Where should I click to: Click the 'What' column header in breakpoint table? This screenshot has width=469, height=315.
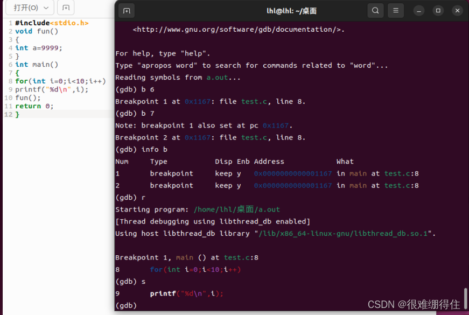pyautogui.click(x=345, y=162)
